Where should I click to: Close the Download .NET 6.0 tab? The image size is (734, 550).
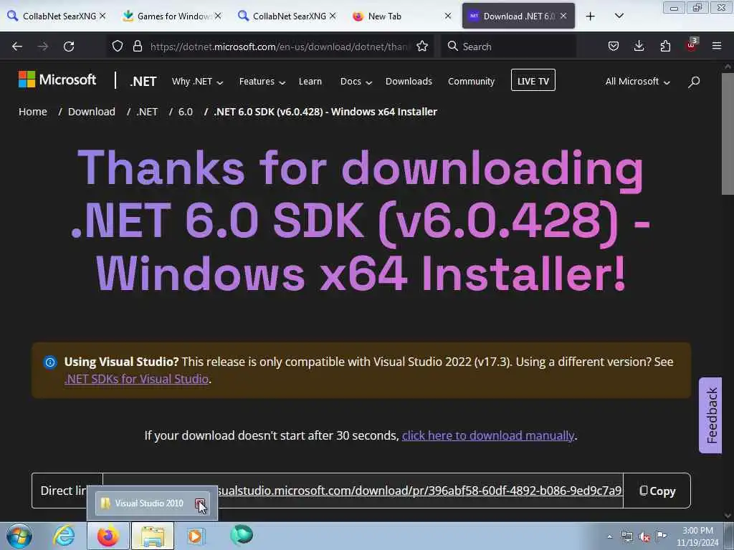coord(563,16)
